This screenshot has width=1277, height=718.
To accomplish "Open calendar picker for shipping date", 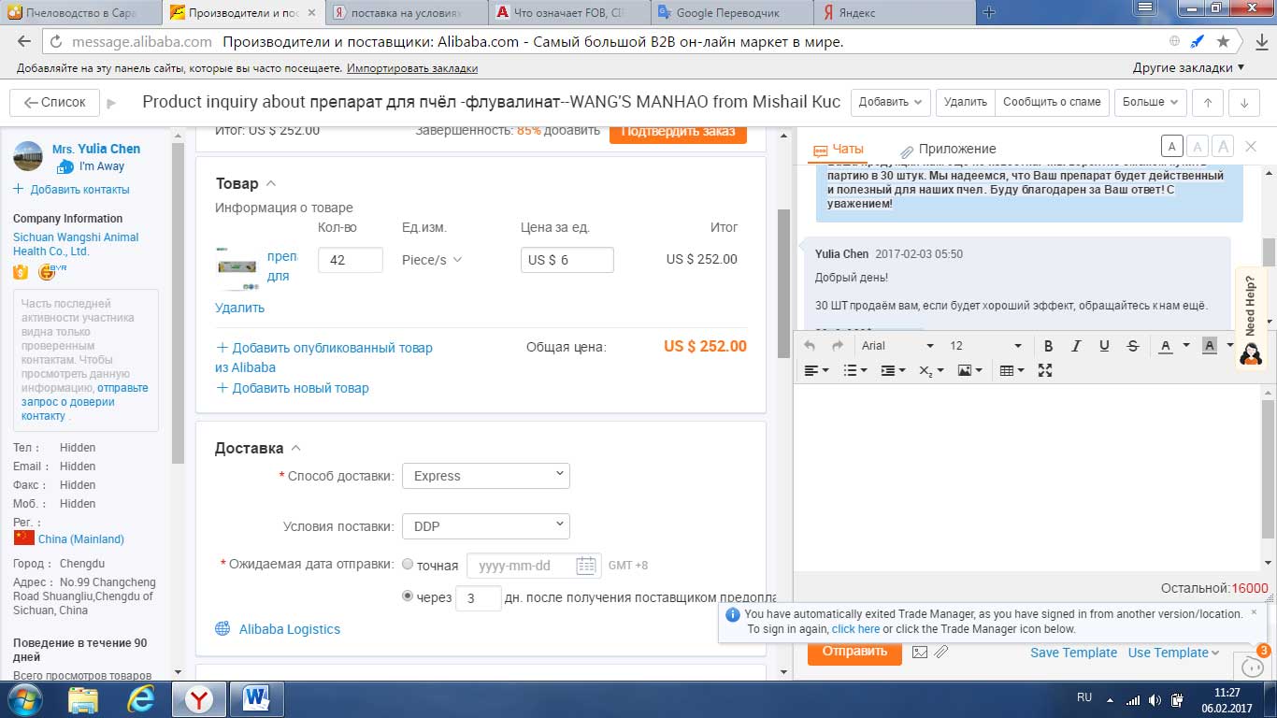I will (x=585, y=565).
